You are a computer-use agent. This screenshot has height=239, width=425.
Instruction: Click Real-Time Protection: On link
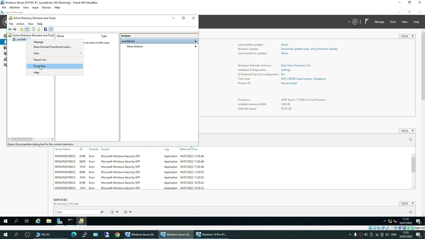pyautogui.click(x=296, y=65)
